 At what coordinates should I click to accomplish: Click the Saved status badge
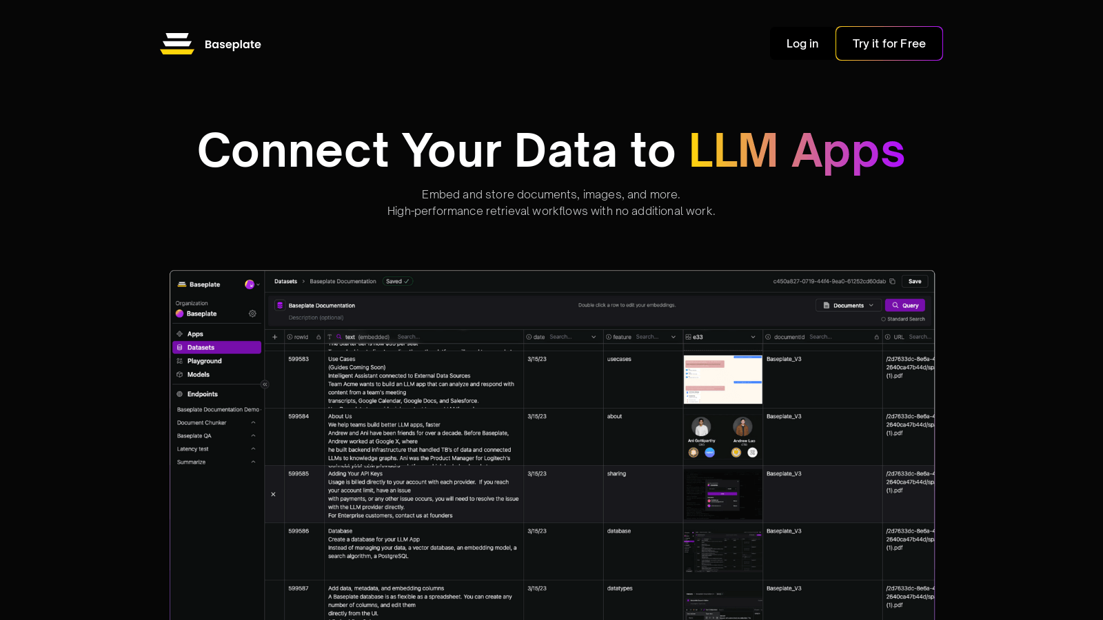point(398,281)
